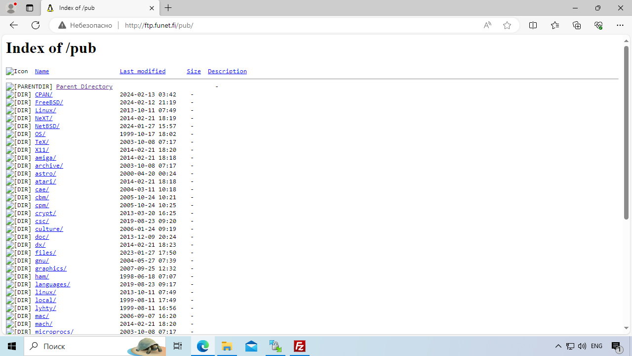632x356 pixels.
Task: Click the page scrollbar down arrow
Action: 626,328
